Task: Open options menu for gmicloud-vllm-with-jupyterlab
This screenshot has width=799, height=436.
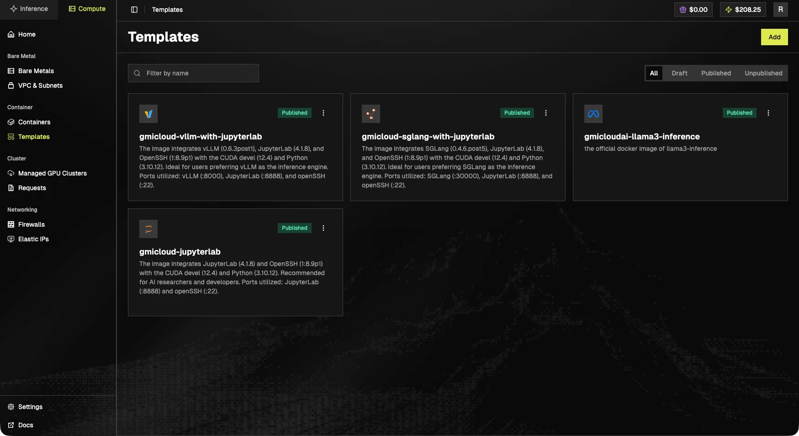Action: [x=323, y=113]
